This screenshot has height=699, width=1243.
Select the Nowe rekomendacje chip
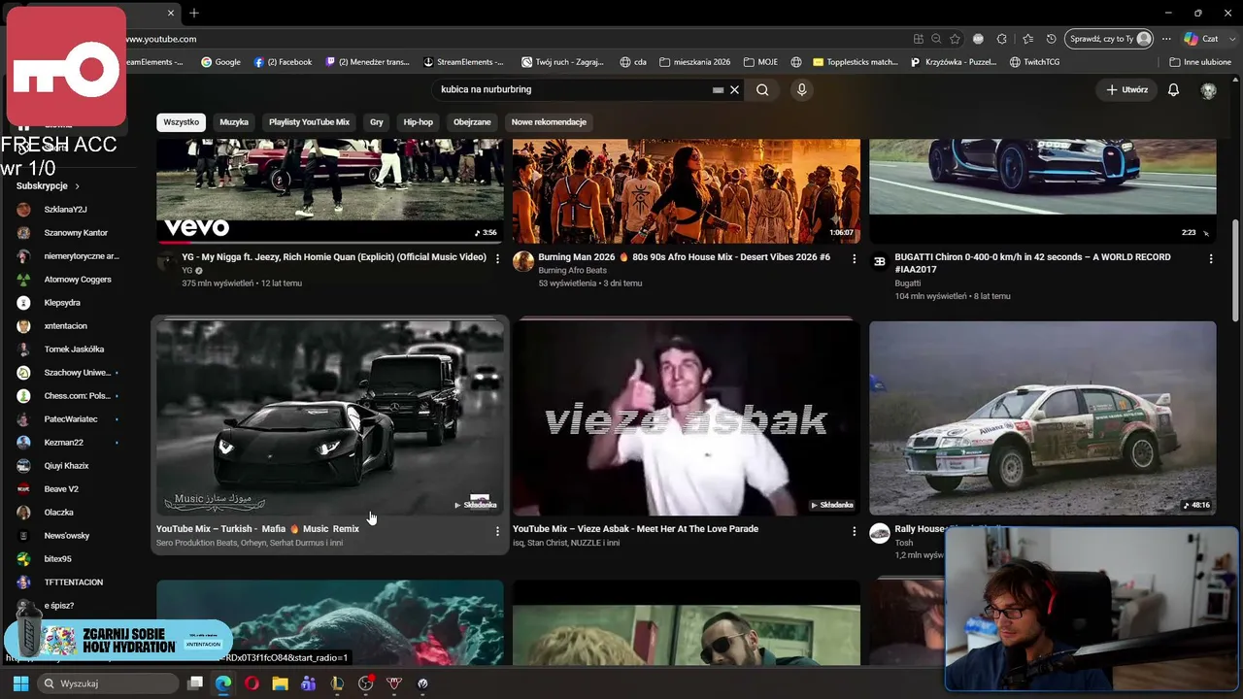tap(549, 122)
